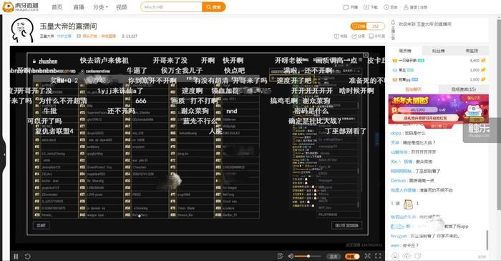Click chat message 丁巫部别看了

click(427, 171)
